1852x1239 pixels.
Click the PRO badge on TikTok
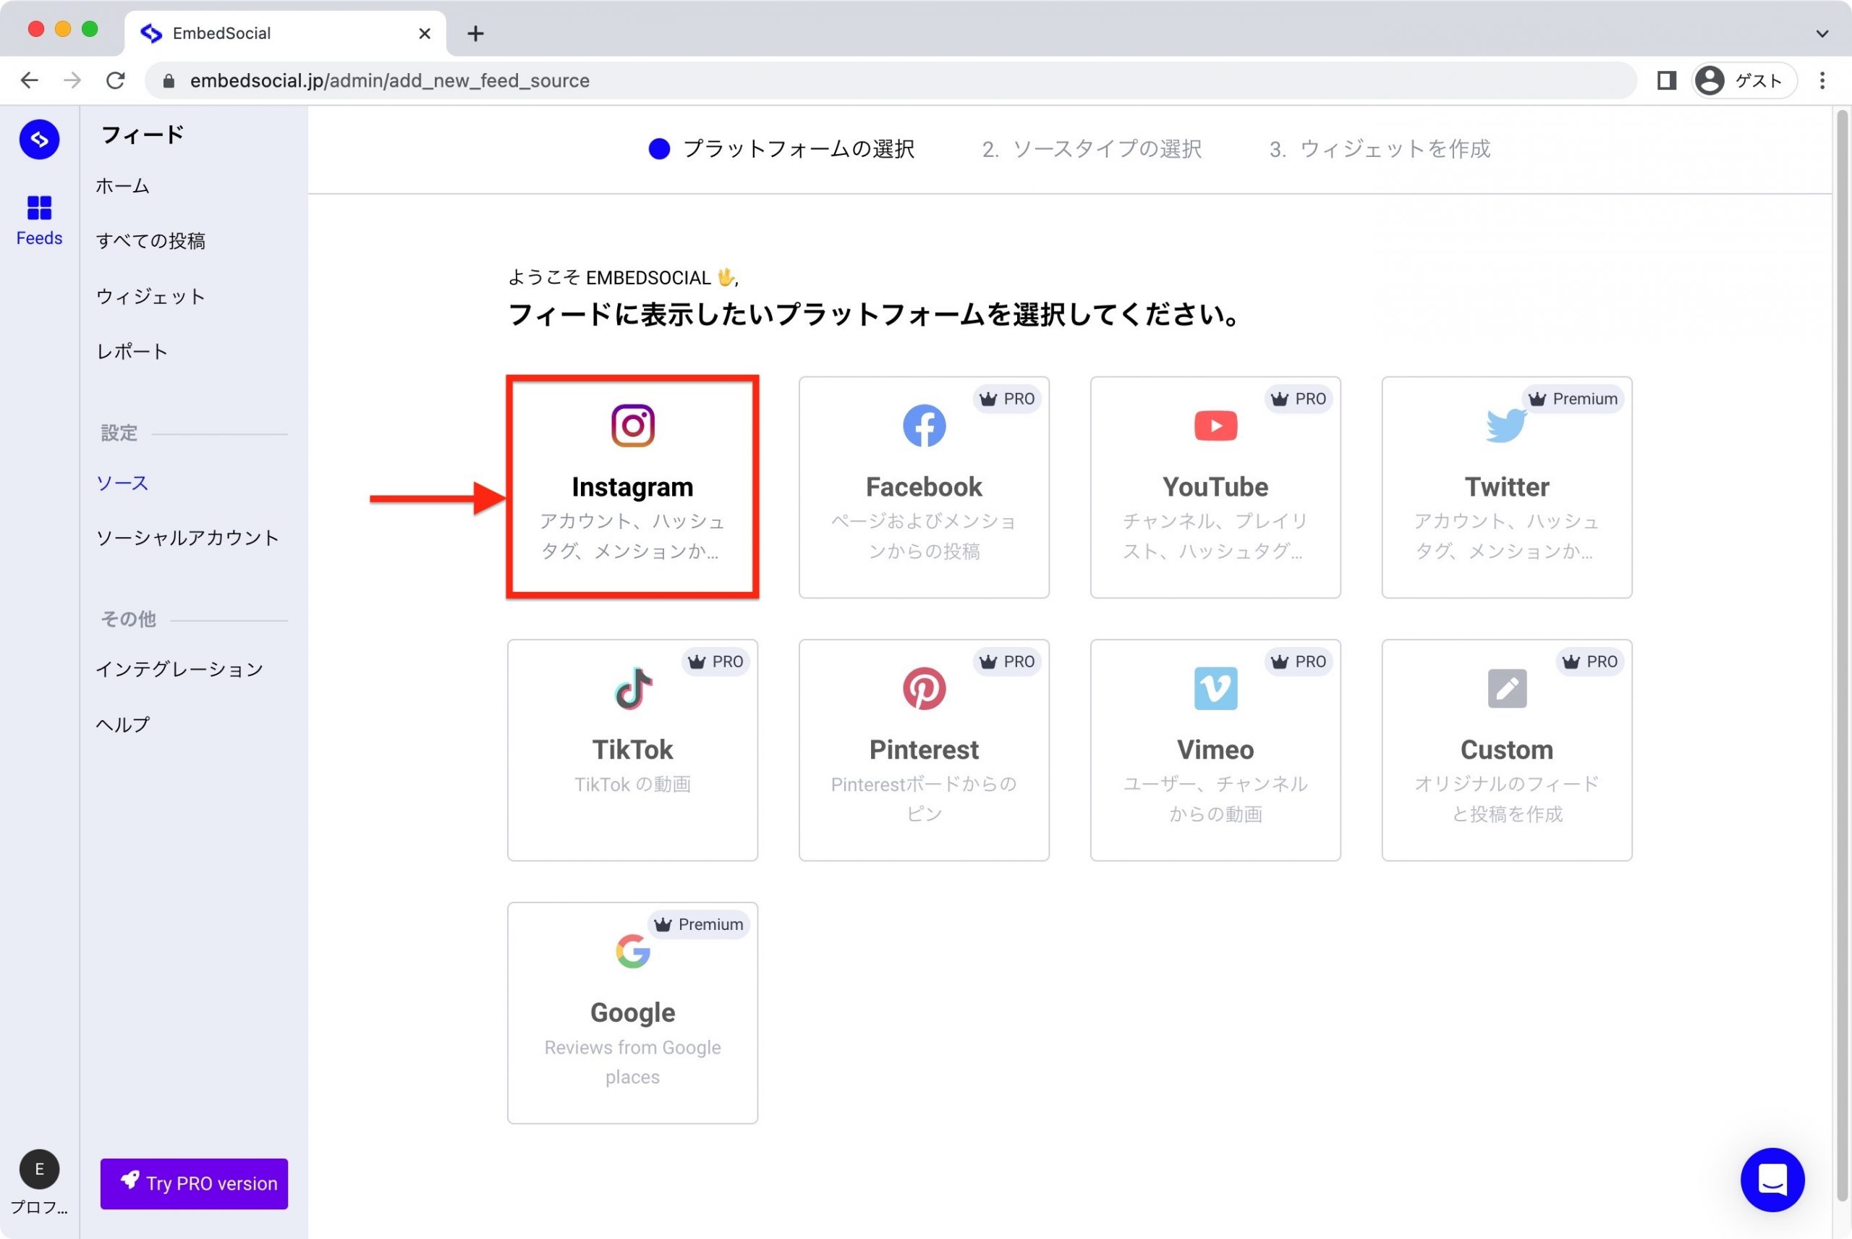(x=715, y=661)
